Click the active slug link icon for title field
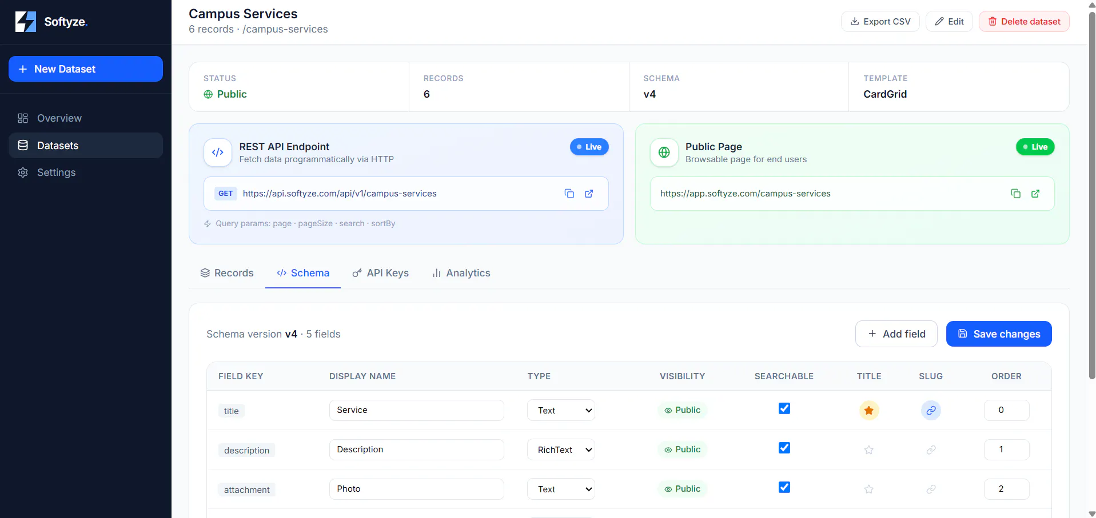The width and height of the screenshot is (1096, 518). (931, 410)
